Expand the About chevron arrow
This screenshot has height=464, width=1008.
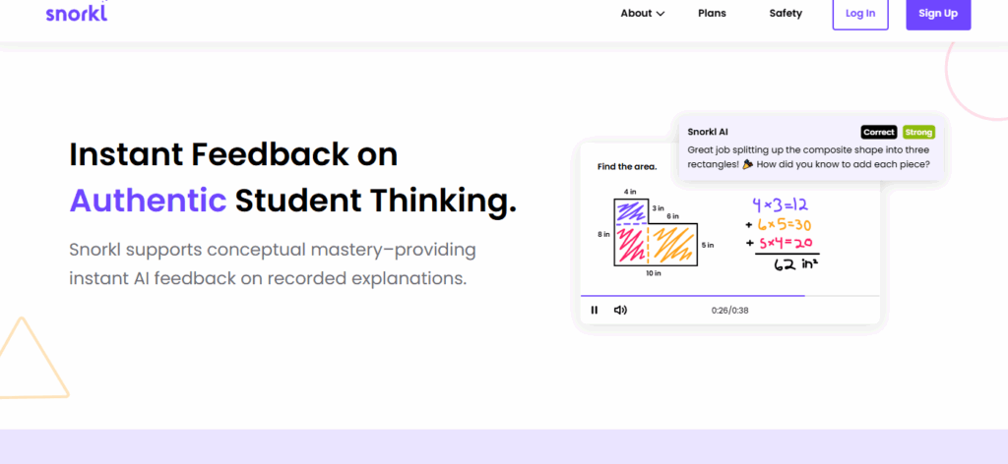coord(661,14)
